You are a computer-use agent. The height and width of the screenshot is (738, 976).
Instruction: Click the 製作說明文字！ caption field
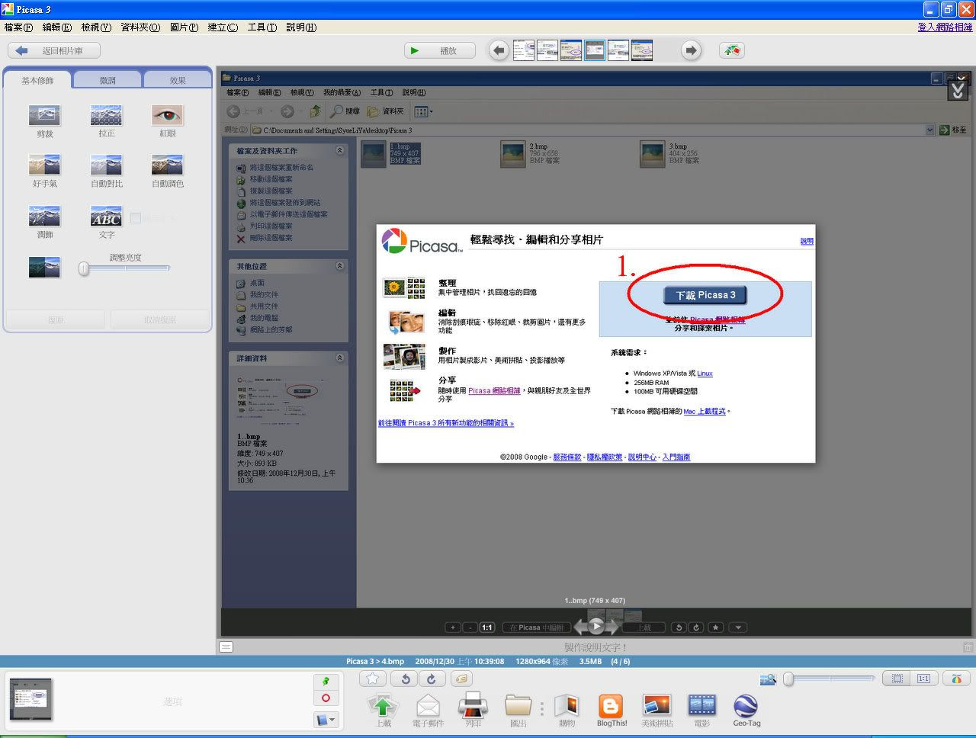[596, 647]
